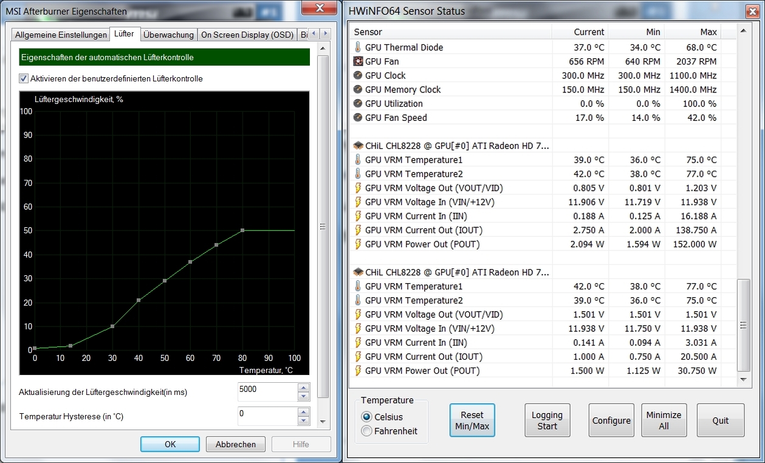This screenshot has width=765, height=463.
Task: Click thermometer icon beside 39.0 °C VRM Temperature1
Action: (358, 160)
